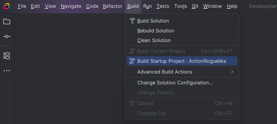Open Change Solution Configuration dialog

(175, 83)
